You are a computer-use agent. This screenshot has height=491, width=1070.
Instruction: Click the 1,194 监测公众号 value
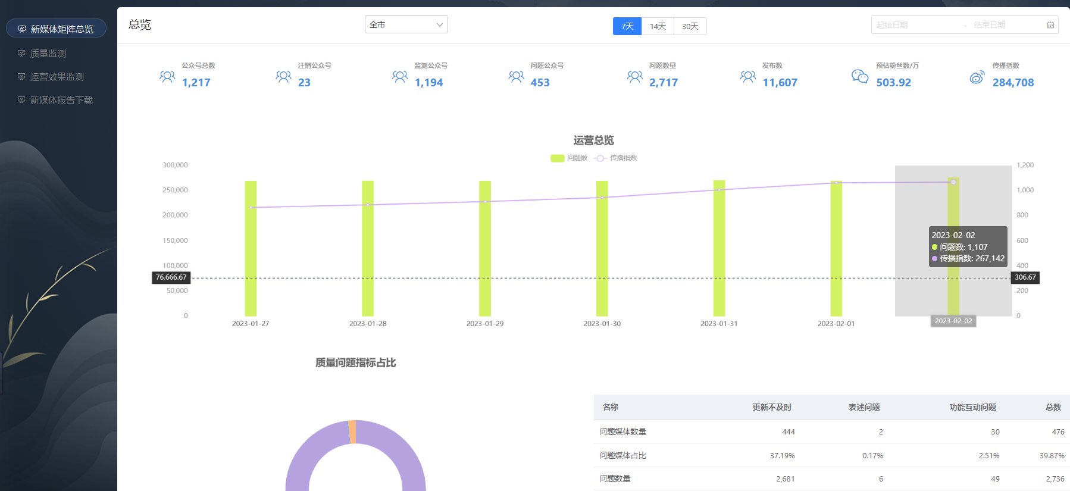point(428,83)
